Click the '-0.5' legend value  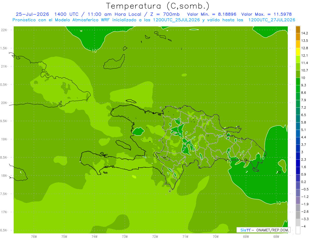305,189
